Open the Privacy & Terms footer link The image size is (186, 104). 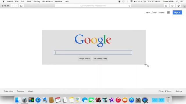[165, 91]
